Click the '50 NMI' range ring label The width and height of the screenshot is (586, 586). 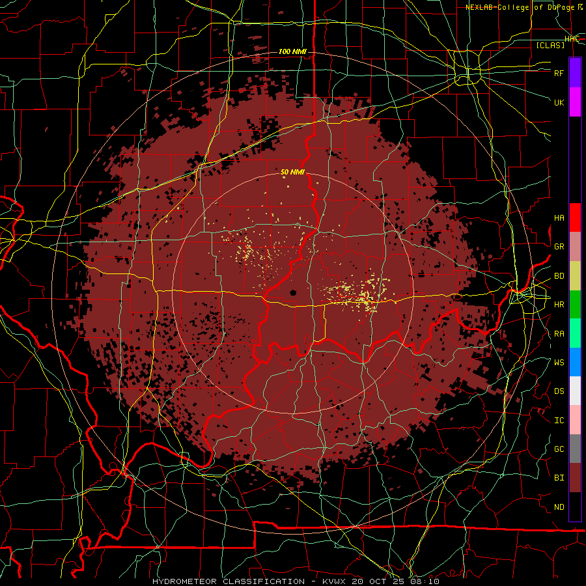point(292,172)
